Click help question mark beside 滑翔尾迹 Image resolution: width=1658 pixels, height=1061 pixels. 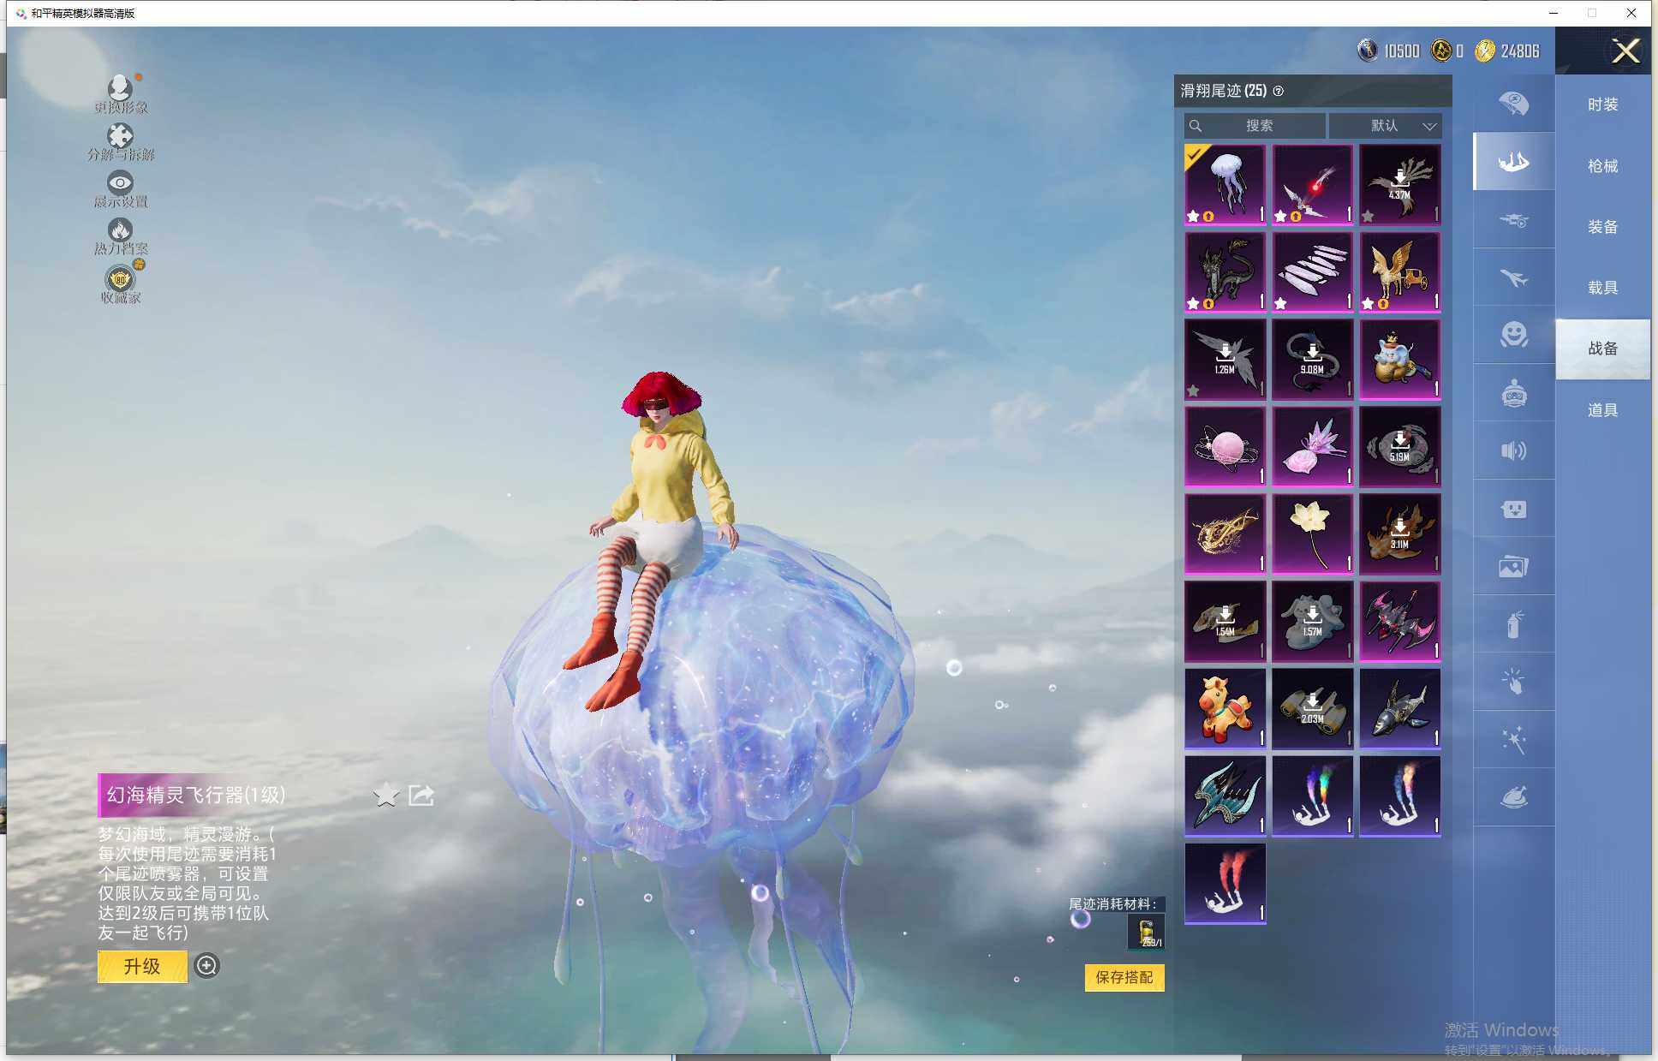click(1279, 91)
